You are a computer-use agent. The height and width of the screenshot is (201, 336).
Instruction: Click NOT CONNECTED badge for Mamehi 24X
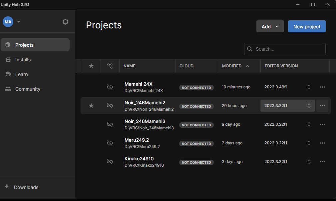pyautogui.click(x=196, y=88)
